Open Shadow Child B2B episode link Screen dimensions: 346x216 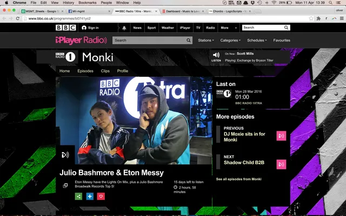tap(244, 163)
